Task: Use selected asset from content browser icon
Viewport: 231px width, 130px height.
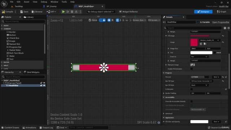Action: click(x=201, y=44)
